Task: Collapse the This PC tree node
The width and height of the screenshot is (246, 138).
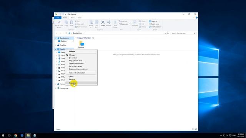Action: click(56, 49)
